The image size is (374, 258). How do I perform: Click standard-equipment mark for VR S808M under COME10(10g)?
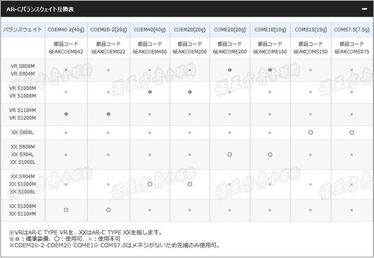pyautogui.click(x=270, y=70)
